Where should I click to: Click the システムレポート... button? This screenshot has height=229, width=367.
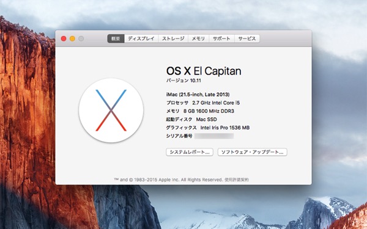(x=190, y=152)
